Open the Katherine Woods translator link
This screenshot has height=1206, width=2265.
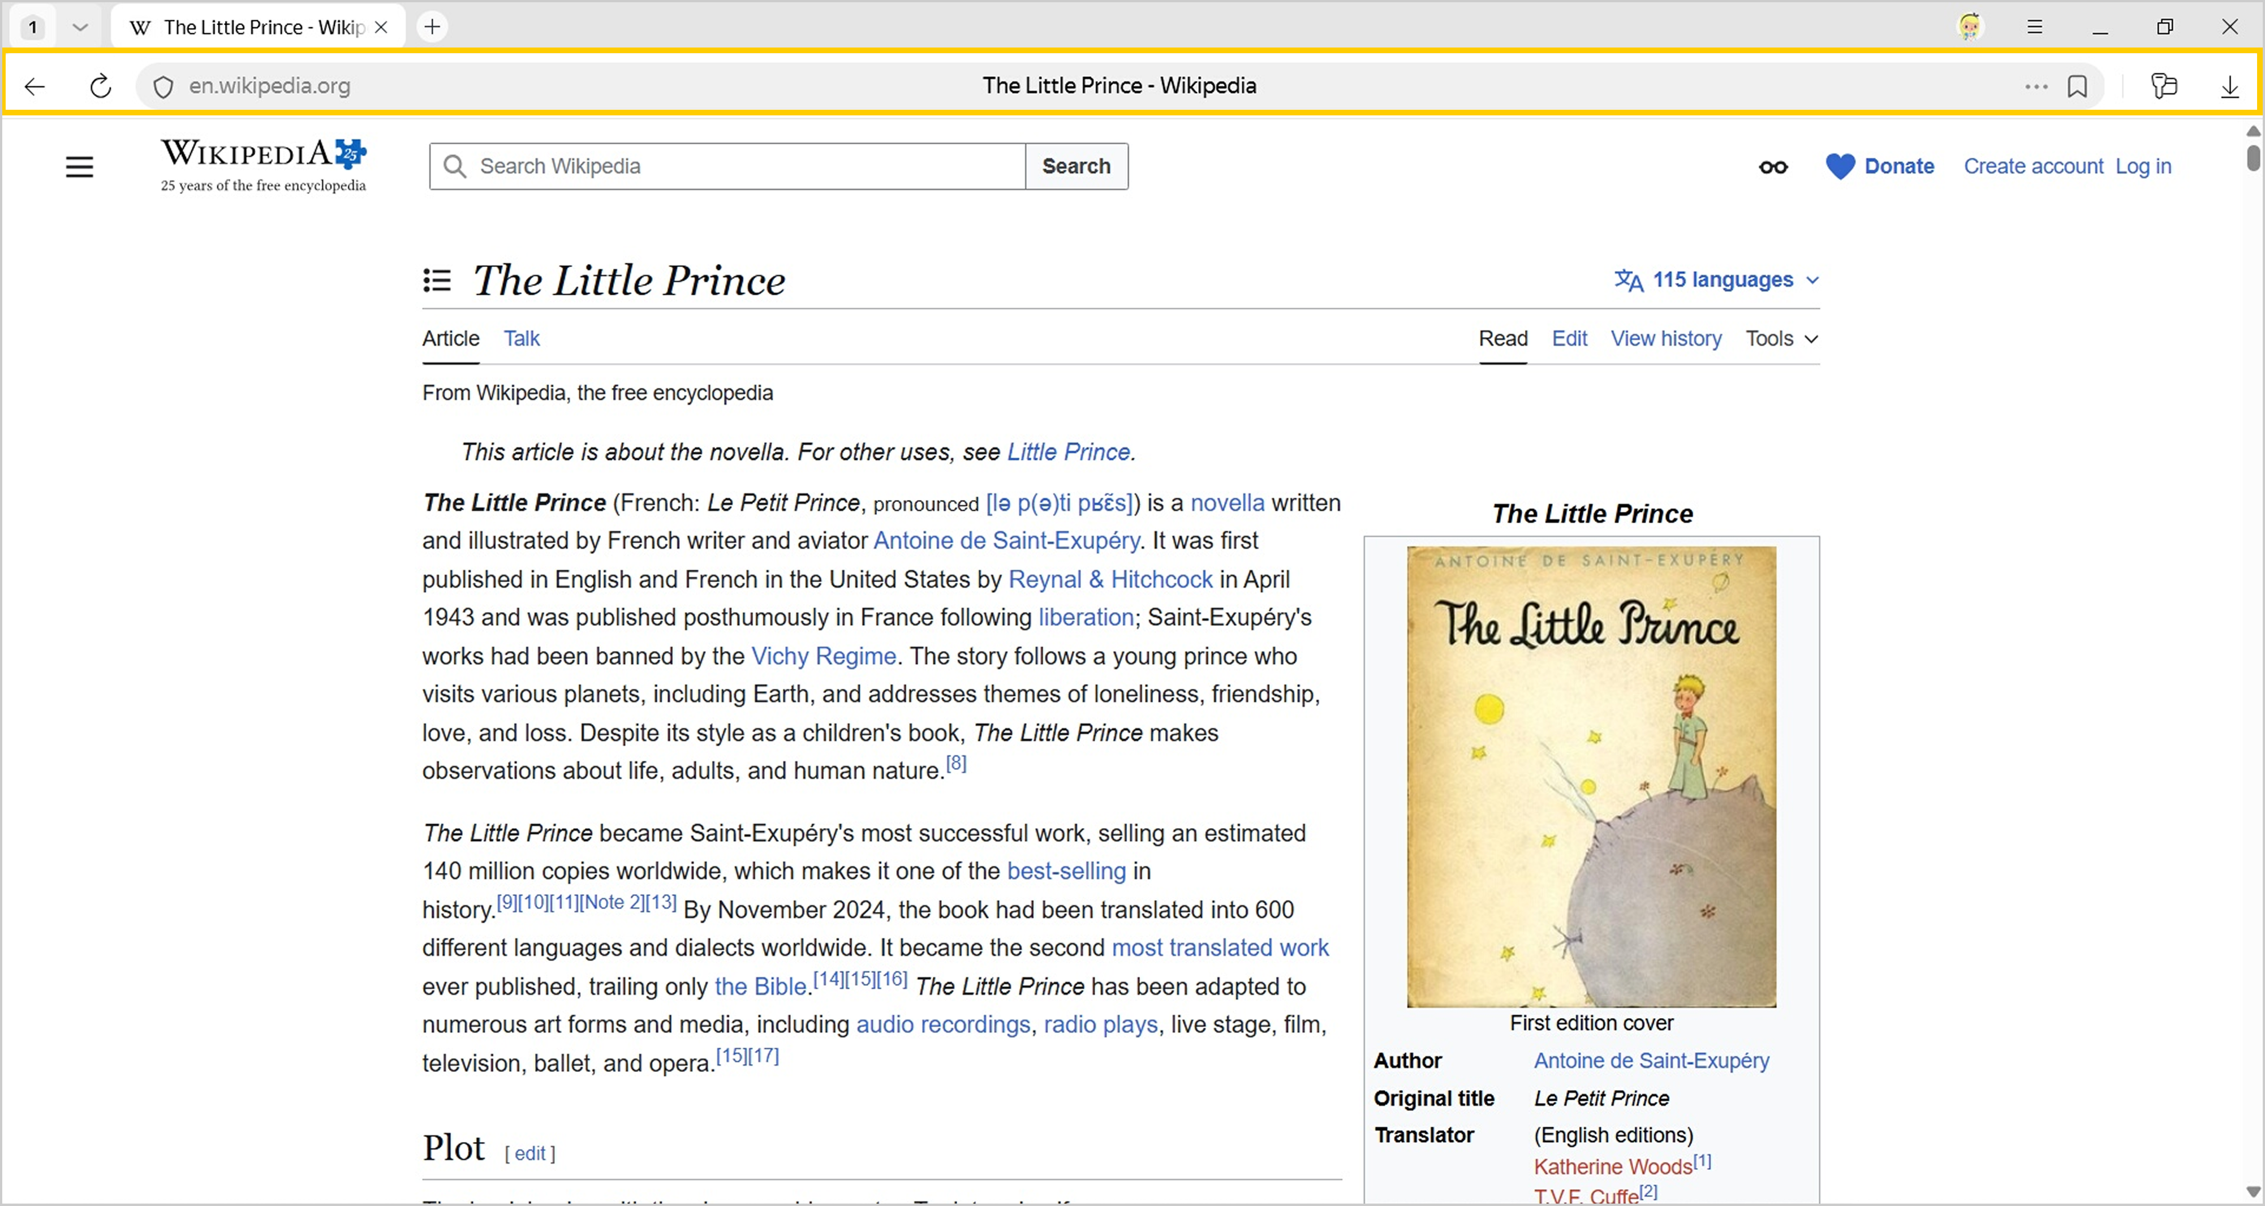[1613, 1168]
